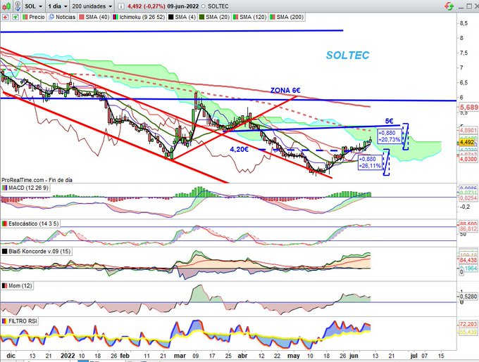Select the +26,11% measurement box
479x362 pixels.
(370, 162)
